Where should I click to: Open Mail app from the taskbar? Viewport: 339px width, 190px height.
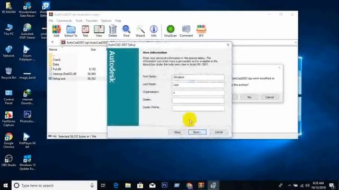pyautogui.click(x=153, y=185)
